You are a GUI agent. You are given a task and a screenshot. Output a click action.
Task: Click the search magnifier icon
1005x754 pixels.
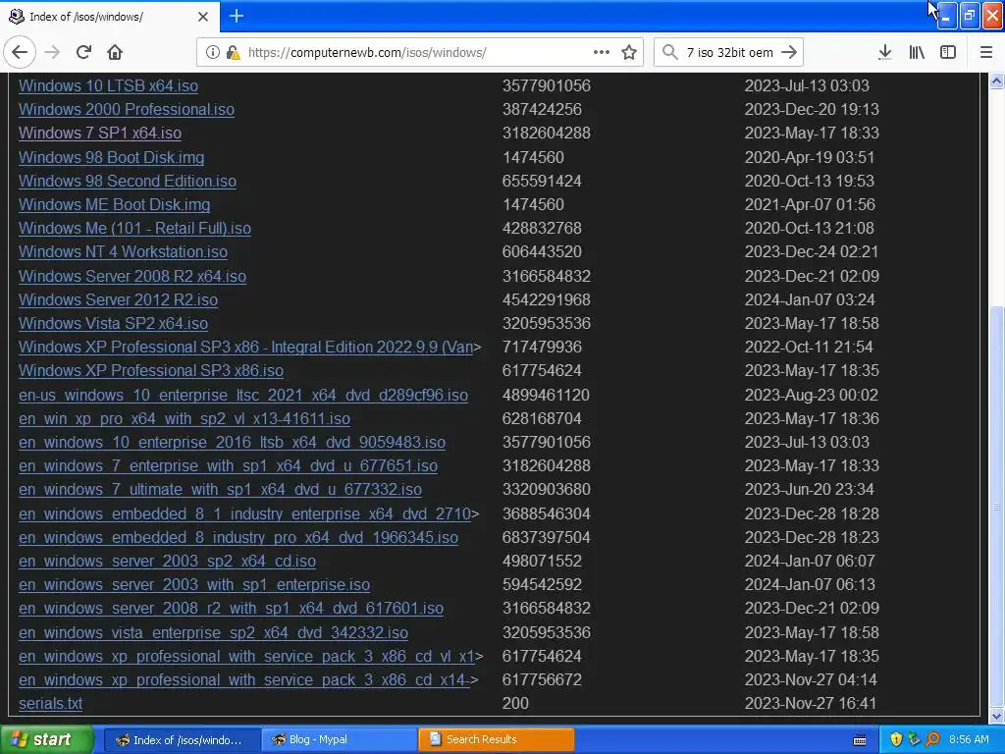click(x=670, y=52)
